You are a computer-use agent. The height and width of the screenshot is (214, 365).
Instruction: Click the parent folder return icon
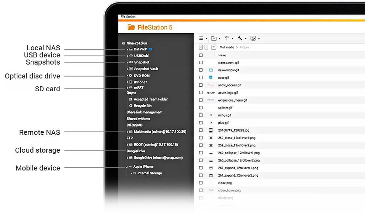tap(214, 47)
